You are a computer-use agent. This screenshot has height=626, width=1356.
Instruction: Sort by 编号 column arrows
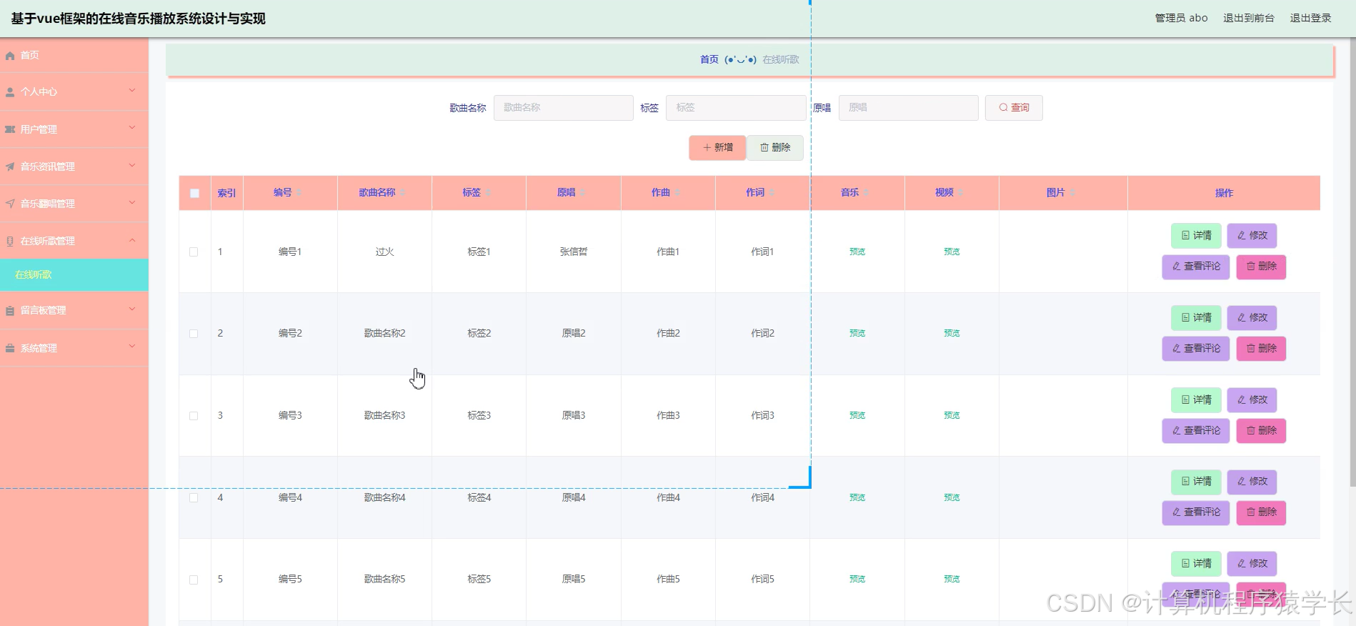299,193
